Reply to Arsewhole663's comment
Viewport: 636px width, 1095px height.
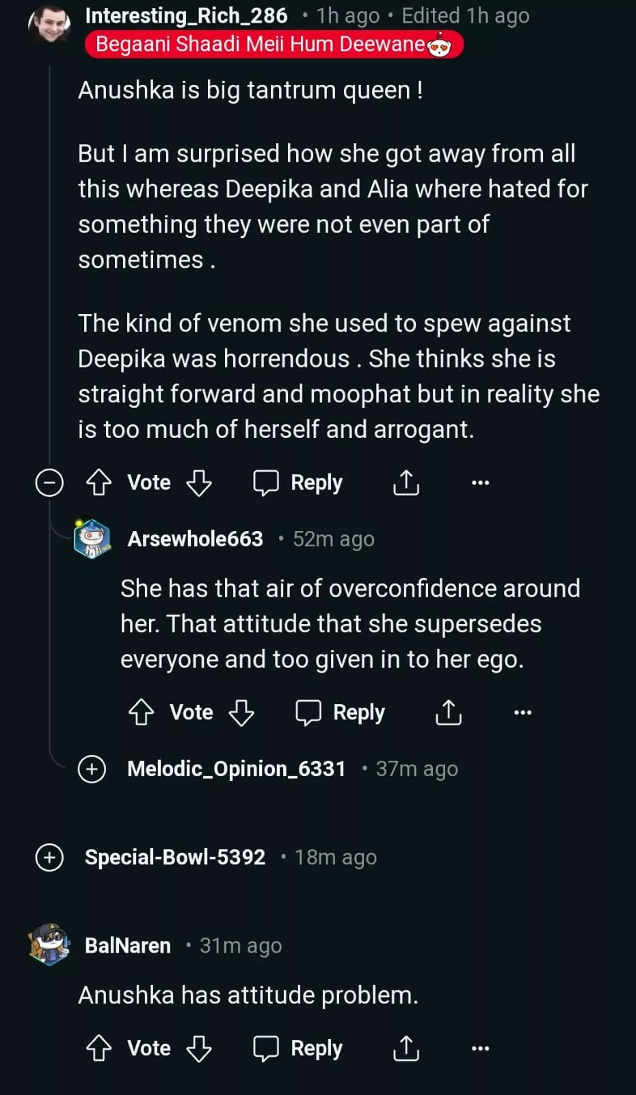click(x=341, y=712)
